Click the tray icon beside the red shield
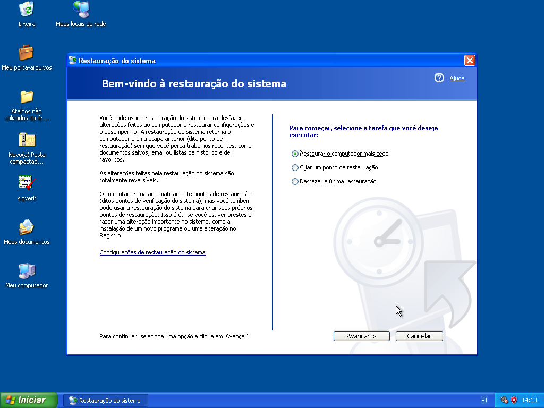This screenshot has width=544, height=408. pos(504,400)
